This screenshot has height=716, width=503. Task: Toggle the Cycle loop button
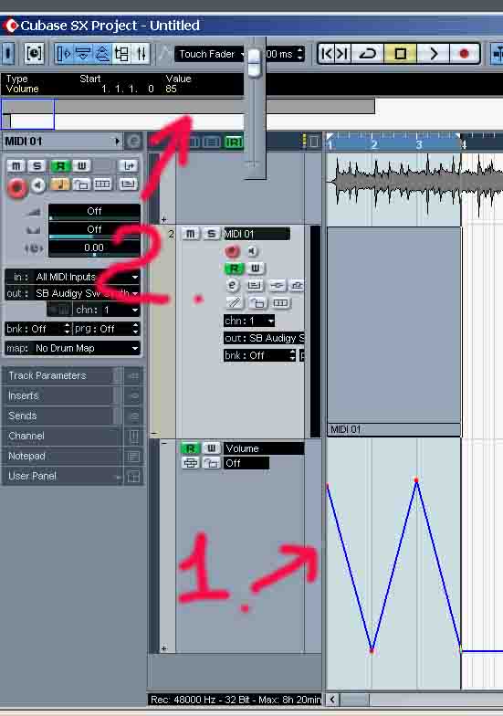click(x=367, y=54)
